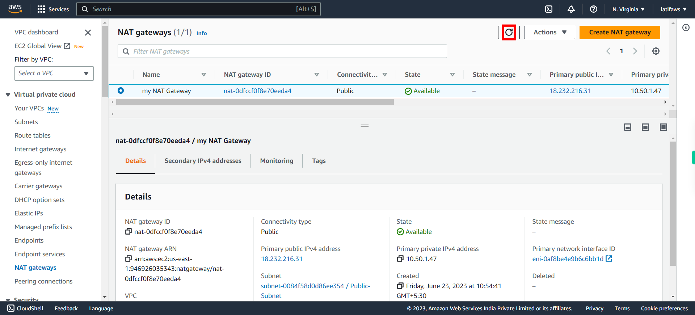Open Cookie preferences in footer
Screen dimensions: 695x315
point(664,308)
